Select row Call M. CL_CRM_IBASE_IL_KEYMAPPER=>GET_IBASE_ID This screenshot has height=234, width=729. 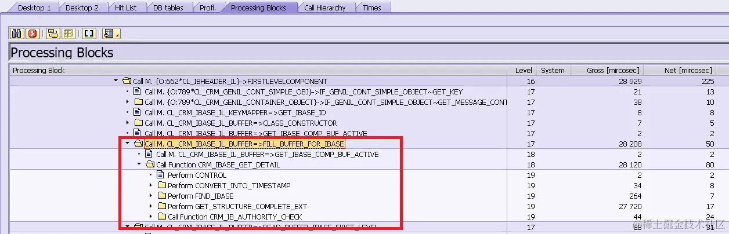click(x=235, y=112)
